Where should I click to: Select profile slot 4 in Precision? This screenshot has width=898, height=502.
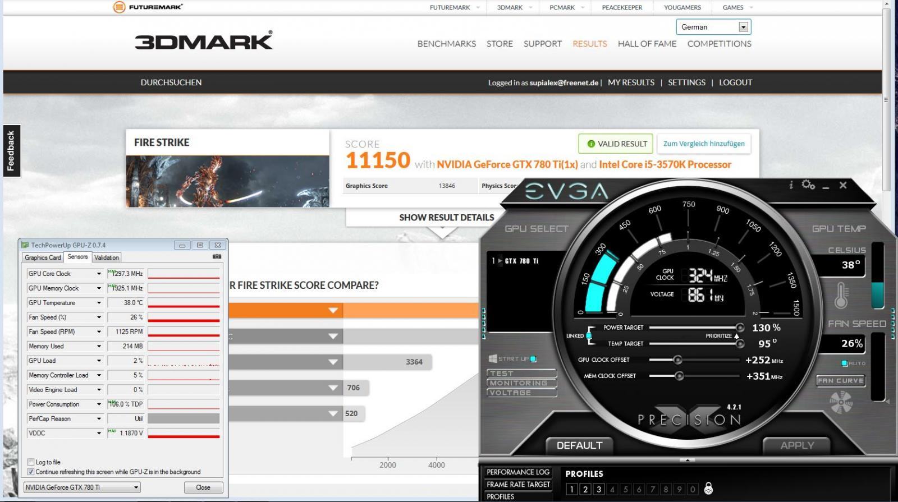(612, 489)
